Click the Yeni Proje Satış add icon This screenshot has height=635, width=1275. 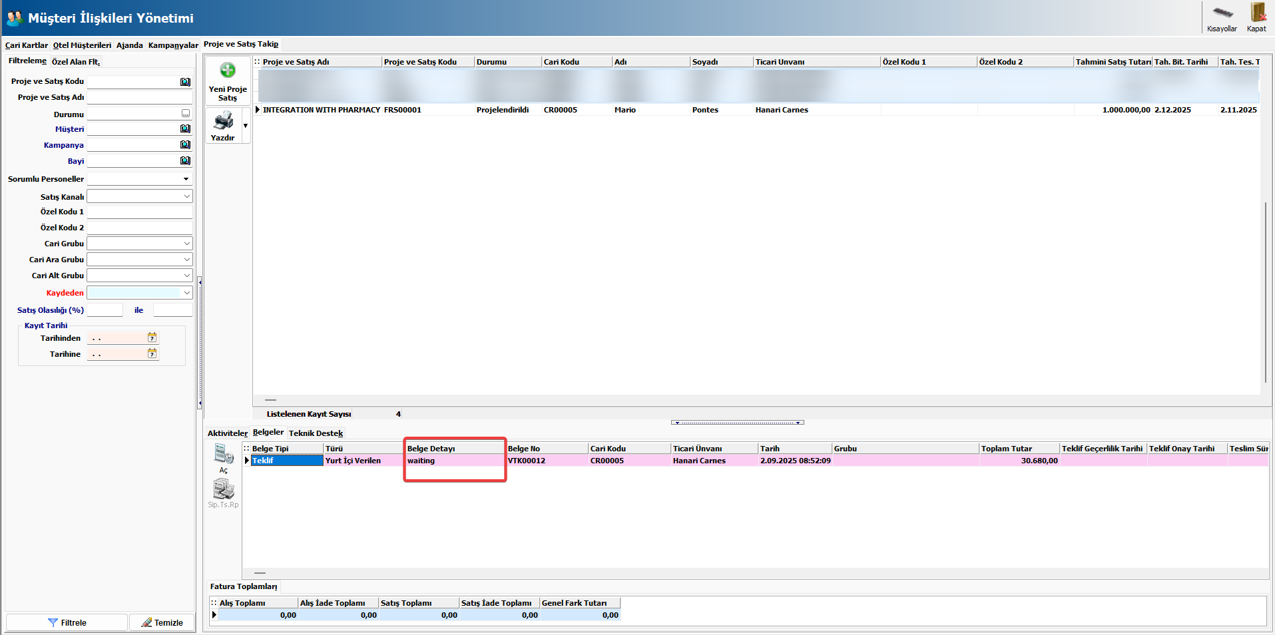[x=228, y=71]
